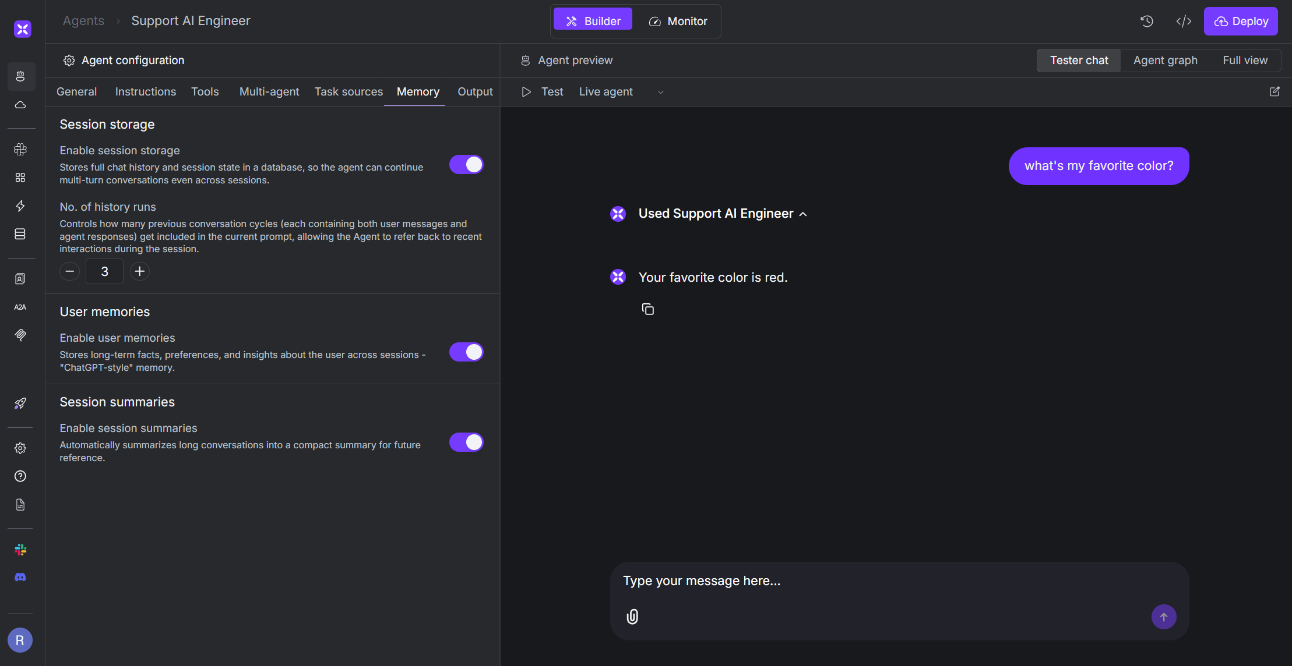Open the database storage icon in the sidebar
The height and width of the screenshot is (666, 1292).
(20, 234)
